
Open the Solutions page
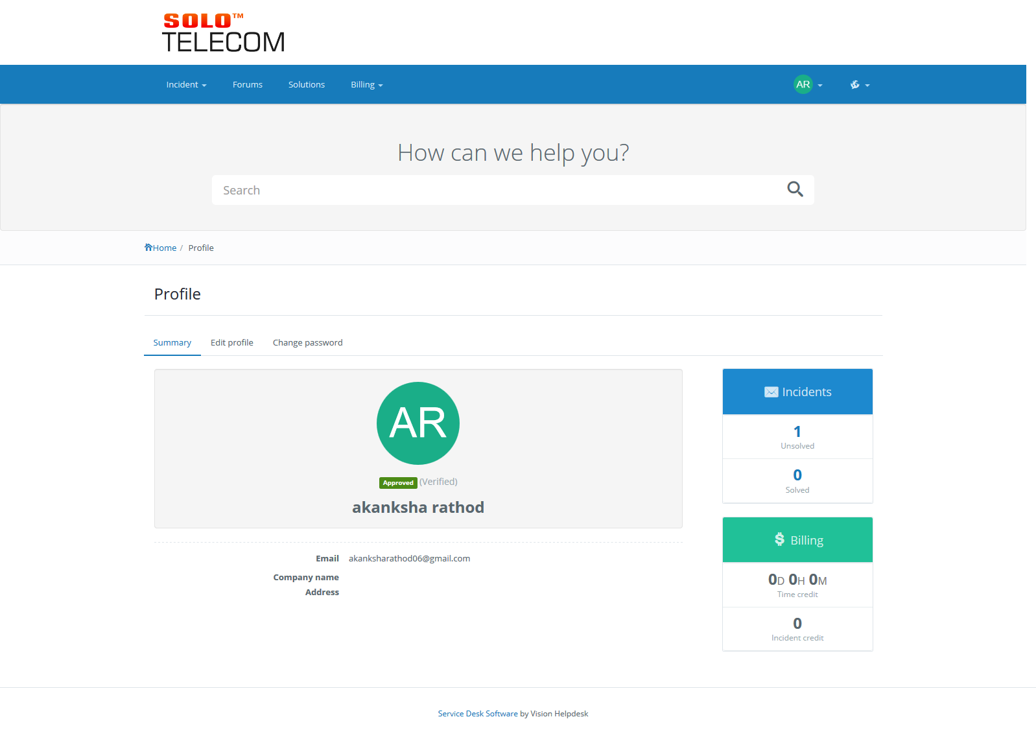coord(307,85)
